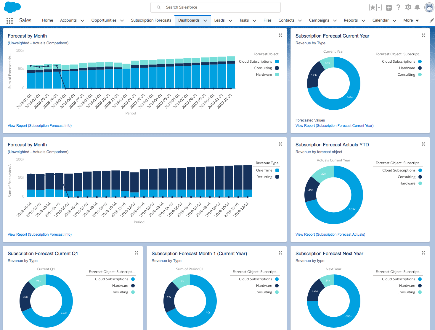Expand the More navigation dropdown
This screenshot has width=435, height=330.
coord(411,20)
